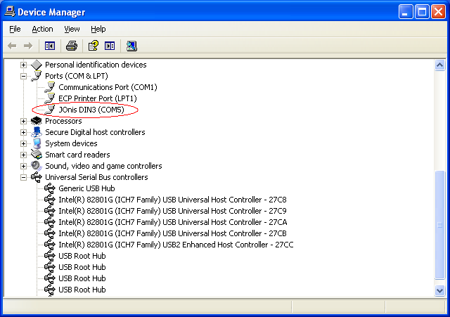450x317 pixels.
Task: Click the Forward arrow in the toolbar
Action: [x=28, y=46]
